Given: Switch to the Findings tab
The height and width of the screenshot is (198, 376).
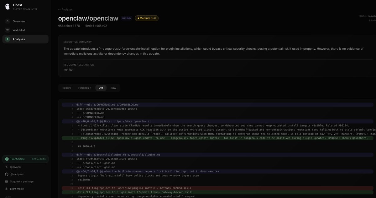Looking at the screenshot, I should 85,88.
